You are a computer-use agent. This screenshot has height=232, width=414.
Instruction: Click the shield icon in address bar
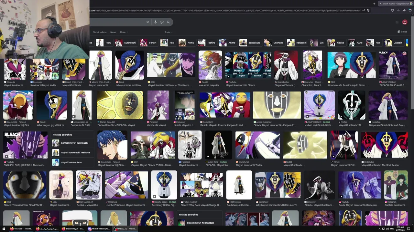tap(368, 10)
